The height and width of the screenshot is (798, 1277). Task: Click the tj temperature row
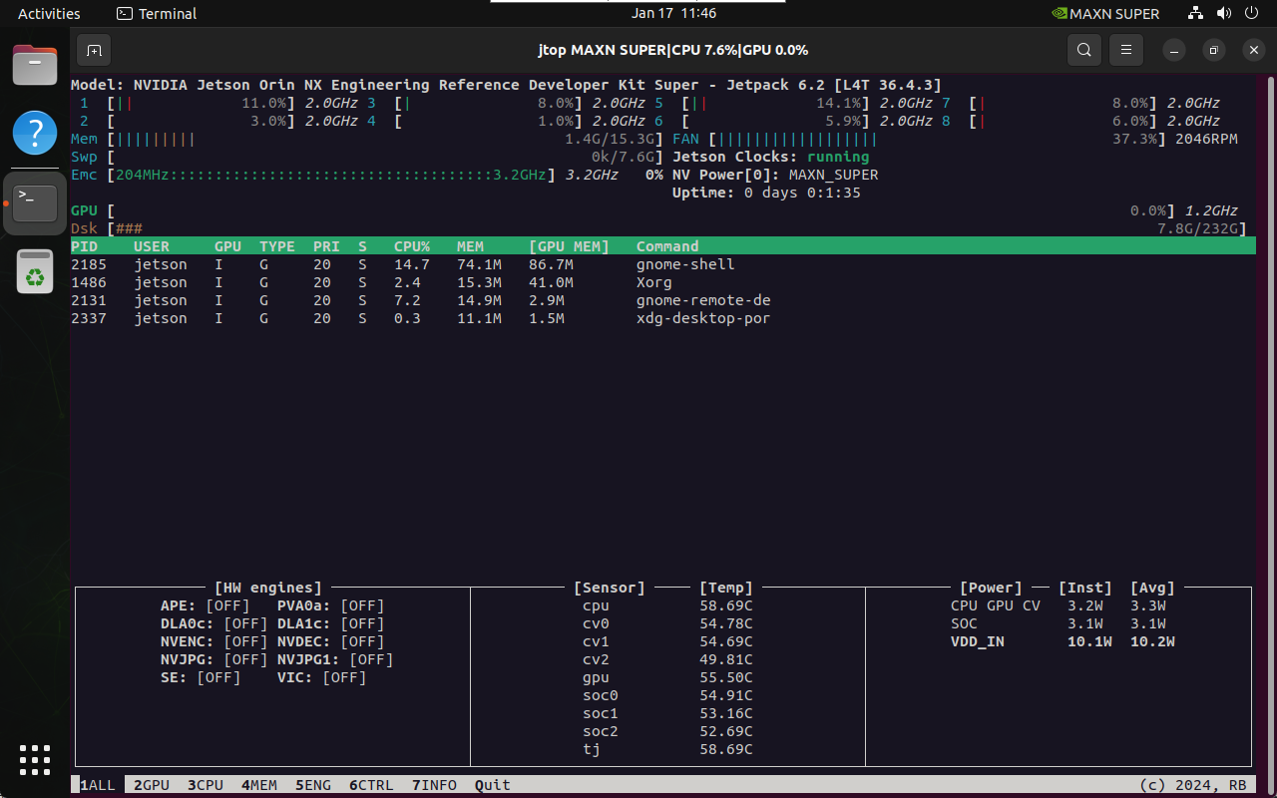point(667,749)
